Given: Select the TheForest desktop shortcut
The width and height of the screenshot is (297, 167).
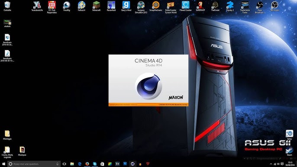Looking at the screenshot, I should tap(215, 6).
